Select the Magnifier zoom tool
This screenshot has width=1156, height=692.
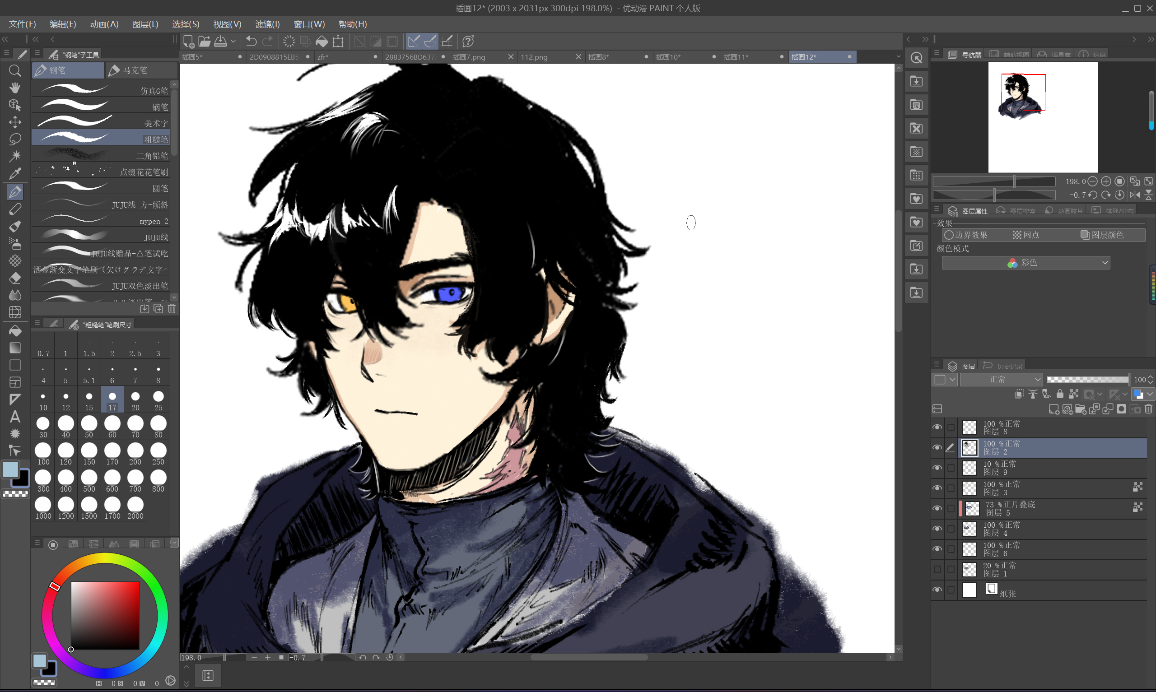tap(15, 70)
